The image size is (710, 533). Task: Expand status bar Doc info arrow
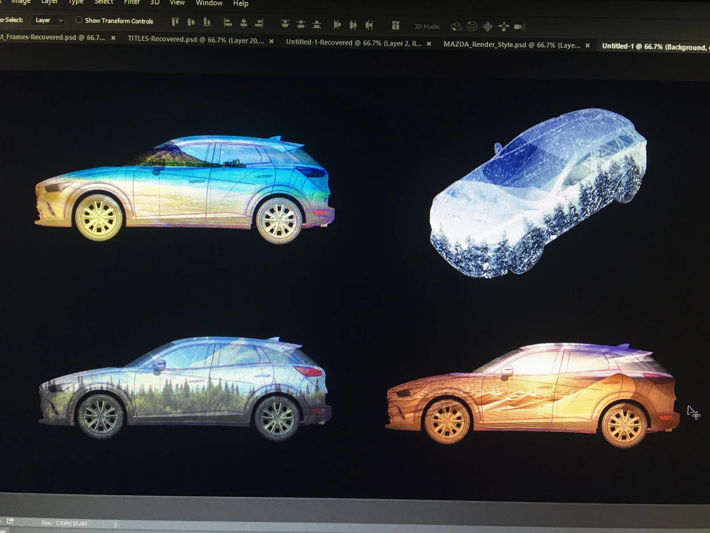pyautogui.click(x=116, y=525)
